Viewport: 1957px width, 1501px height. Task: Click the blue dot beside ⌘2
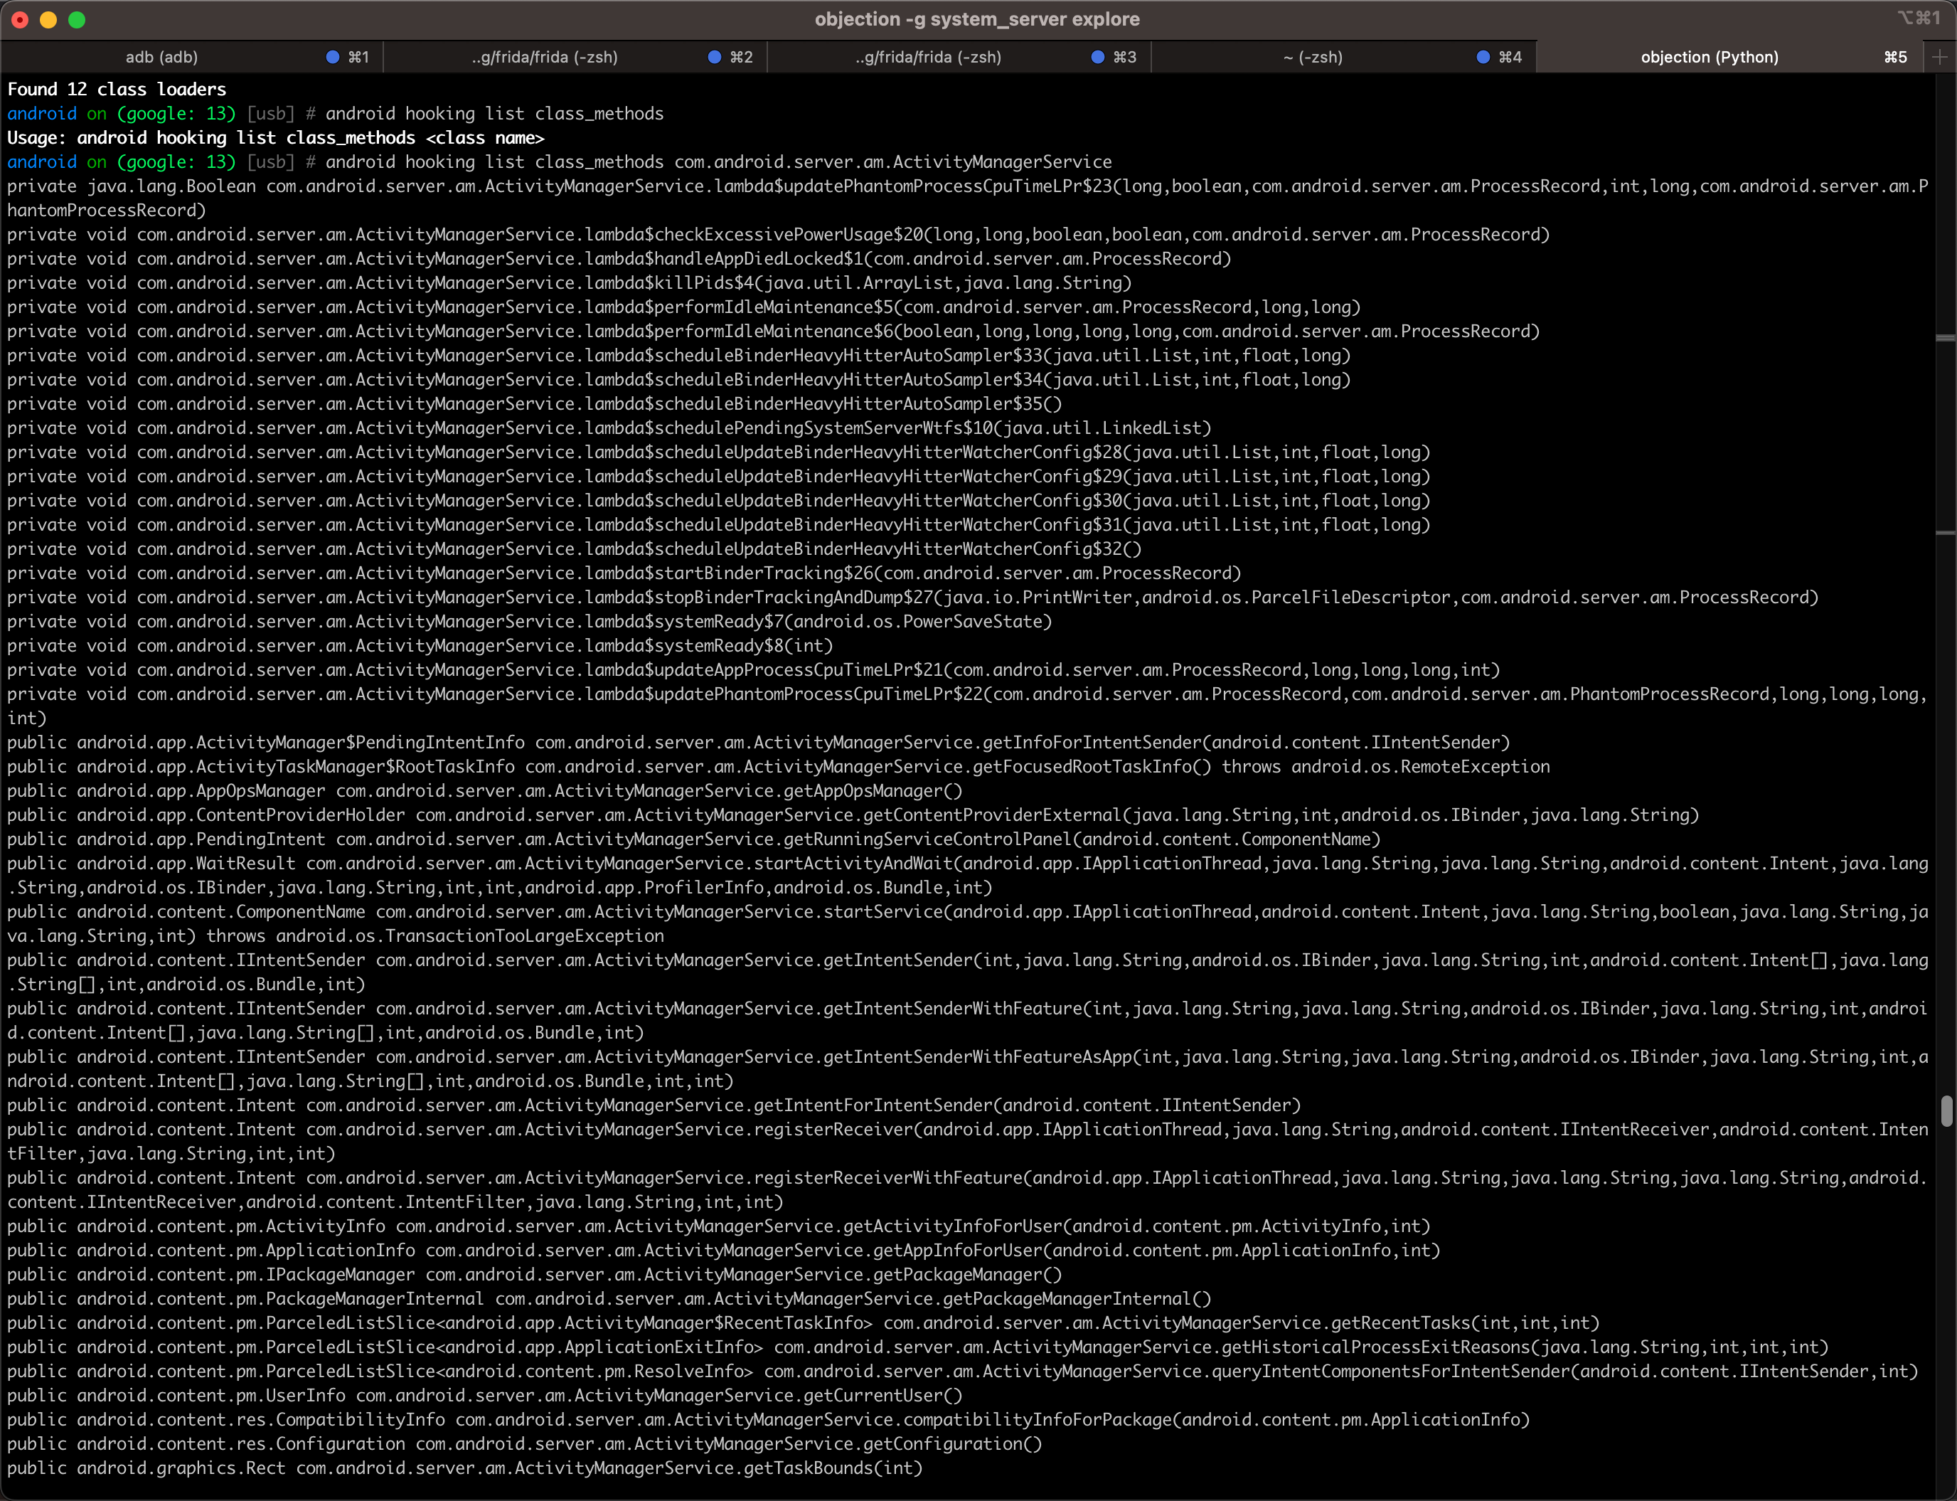pyautogui.click(x=715, y=57)
